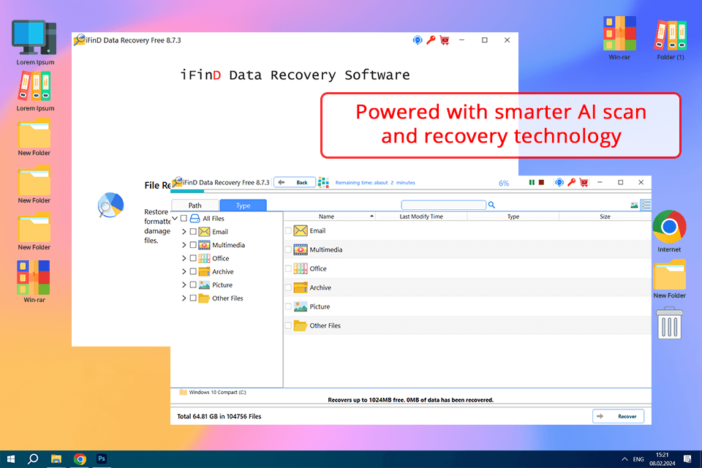Click cart icon in back window title bar
The height and width of the screenshot is (468, 702).
(x=445, y=40)
